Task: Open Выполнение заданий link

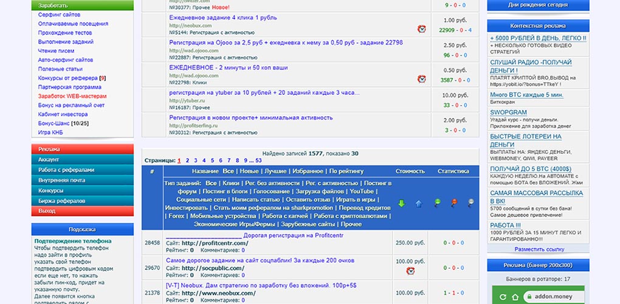Action: click(x=66, y=41)
